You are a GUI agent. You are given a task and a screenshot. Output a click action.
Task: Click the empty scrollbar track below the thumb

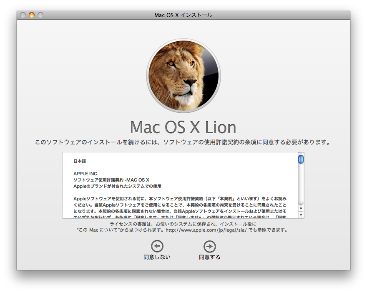(x=301, y=184)
